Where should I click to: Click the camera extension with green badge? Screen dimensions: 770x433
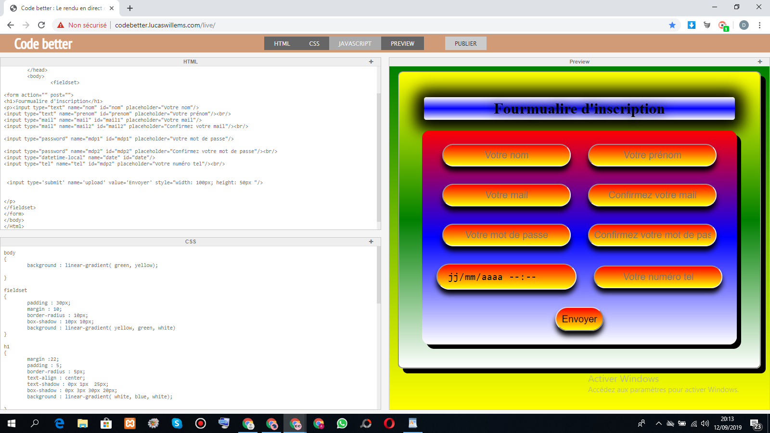(x=722, y=25)
